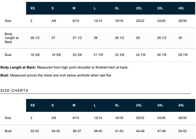This screenshot has height=139, width=196.
Task: Select the 30 body length value
Action: [x=180, y=38]
